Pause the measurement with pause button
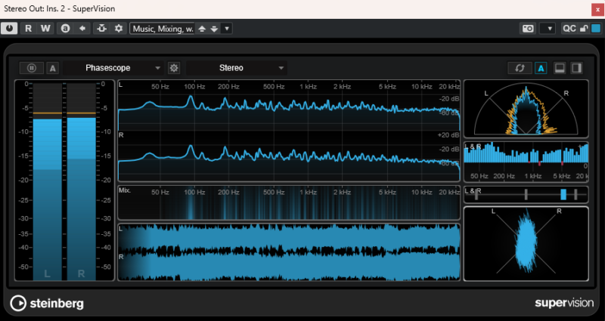 32,68
